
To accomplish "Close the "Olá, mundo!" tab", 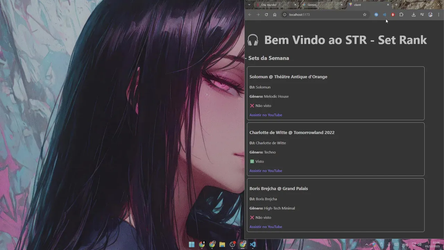I will click(295, 5).
